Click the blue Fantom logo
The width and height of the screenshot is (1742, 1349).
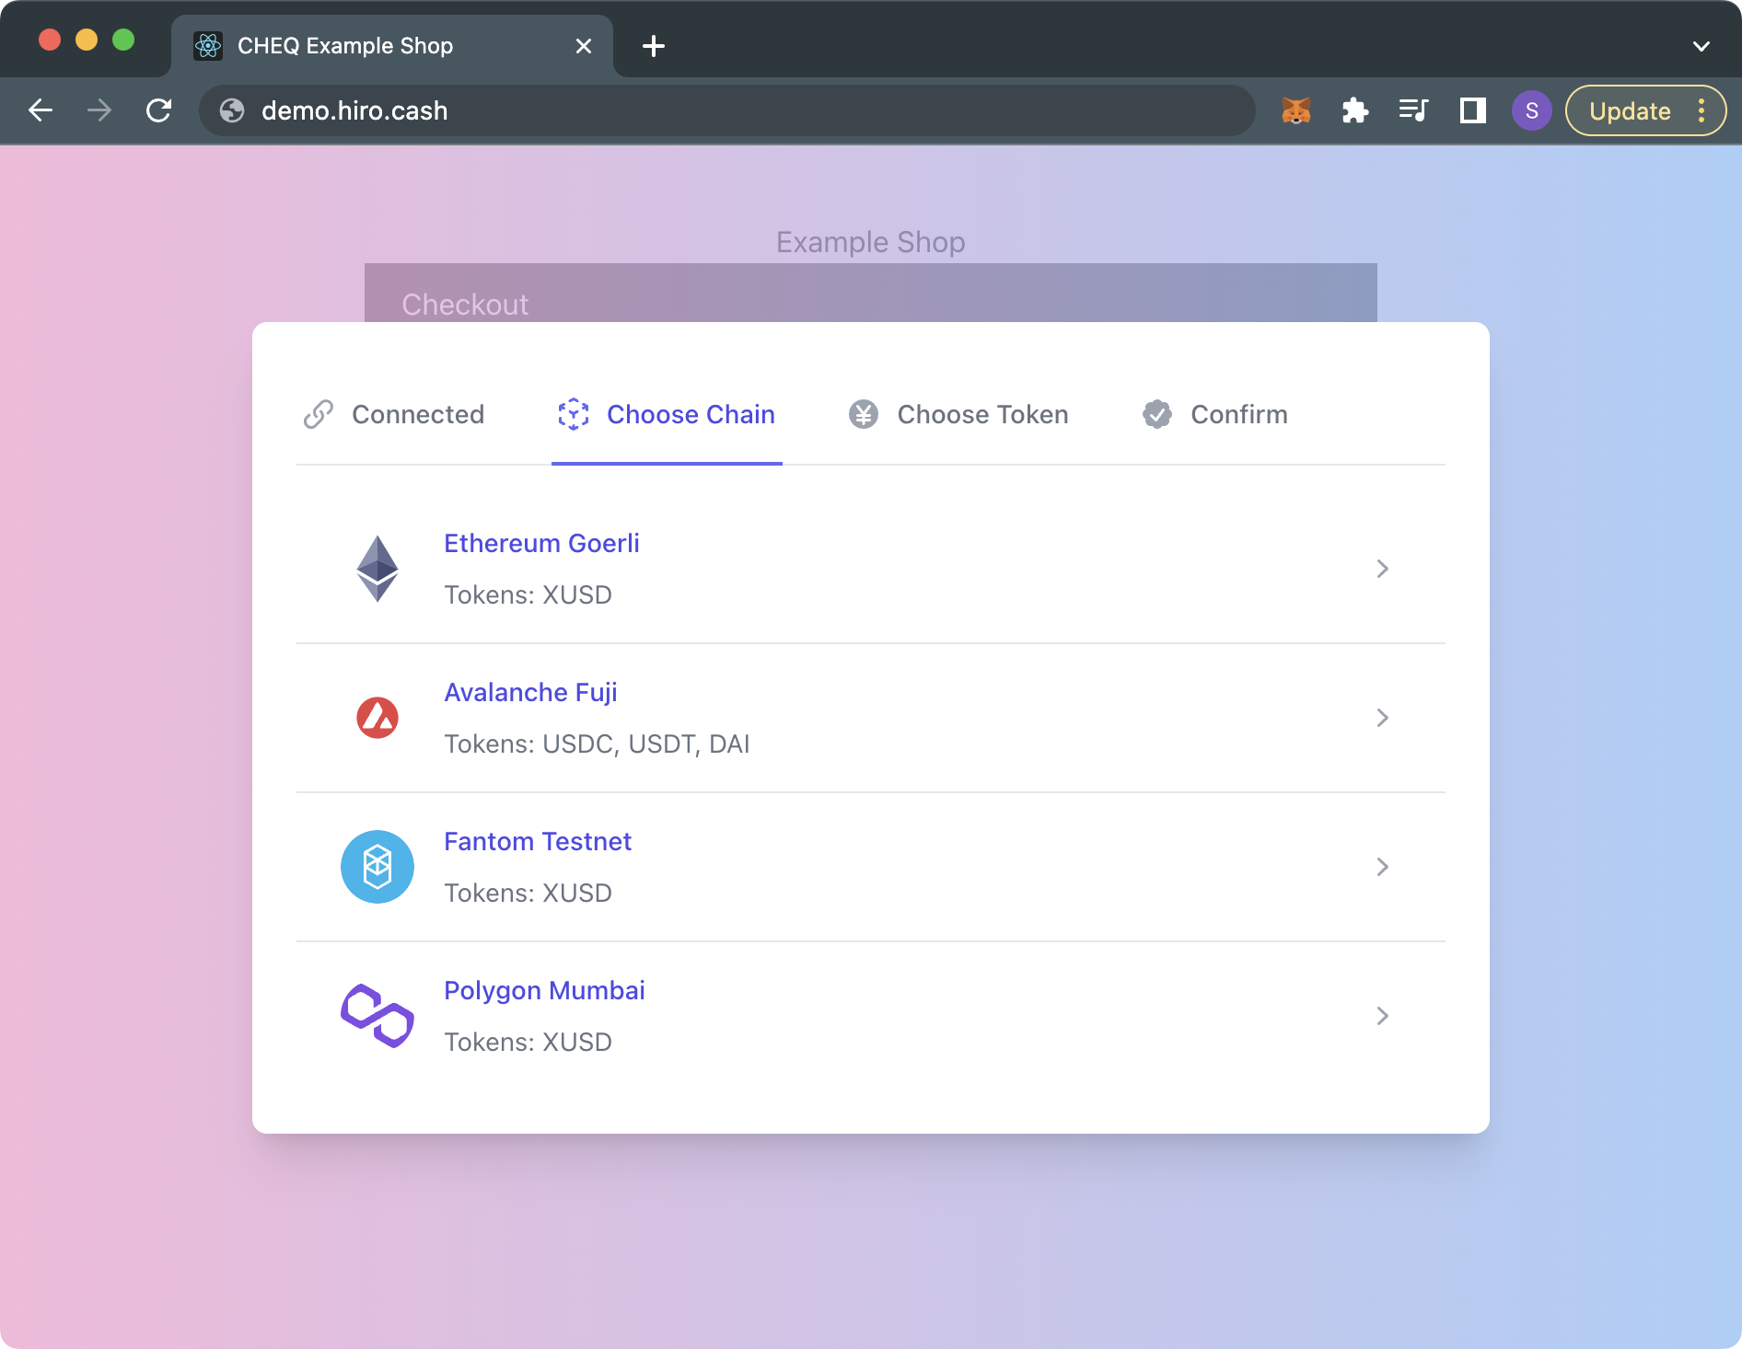click(377, 867)
